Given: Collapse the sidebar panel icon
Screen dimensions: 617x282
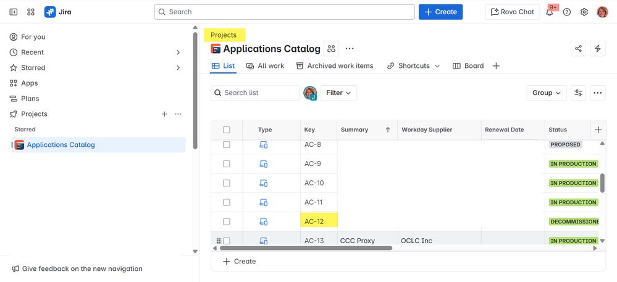Looking at the screenshot, I should (x=13, y=12).
